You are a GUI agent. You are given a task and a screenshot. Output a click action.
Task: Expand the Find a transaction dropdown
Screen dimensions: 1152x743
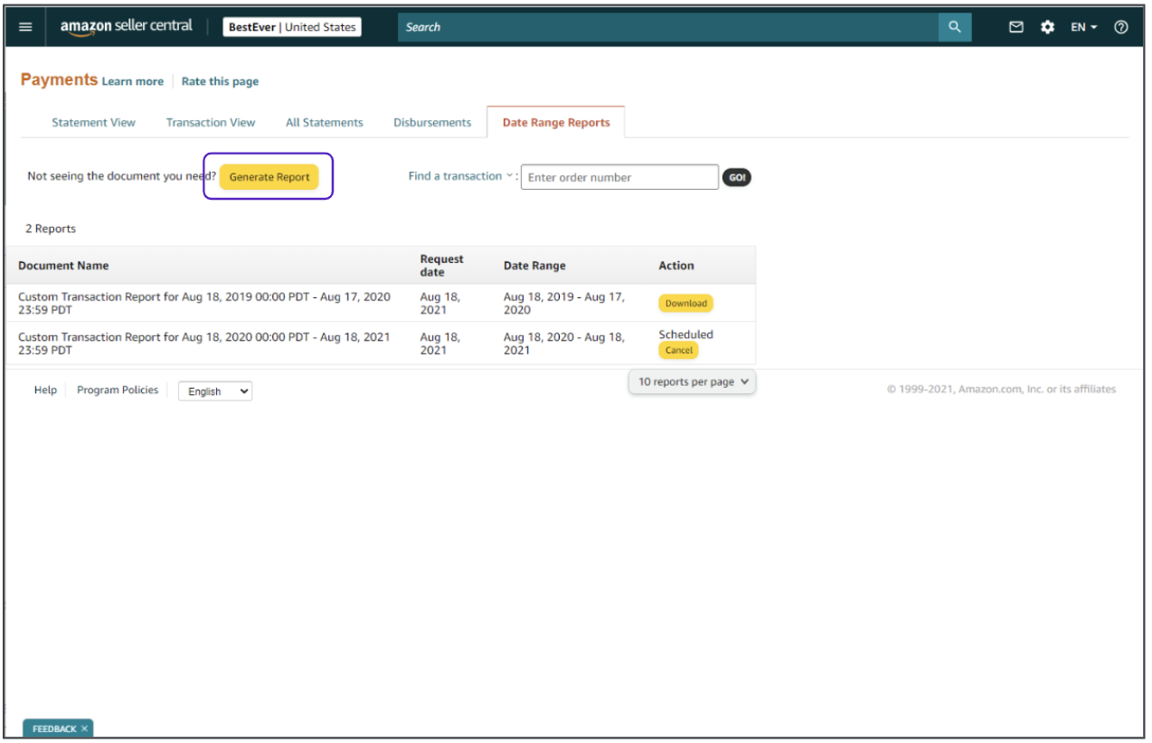pos(460,176)
